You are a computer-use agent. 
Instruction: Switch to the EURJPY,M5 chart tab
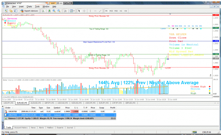(x=104, y=103)
